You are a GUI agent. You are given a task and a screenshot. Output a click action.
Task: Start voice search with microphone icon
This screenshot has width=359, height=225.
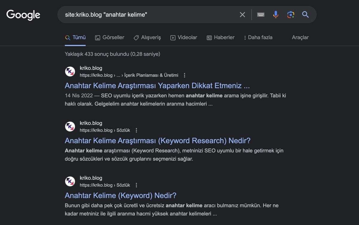(x=276, y=15)
